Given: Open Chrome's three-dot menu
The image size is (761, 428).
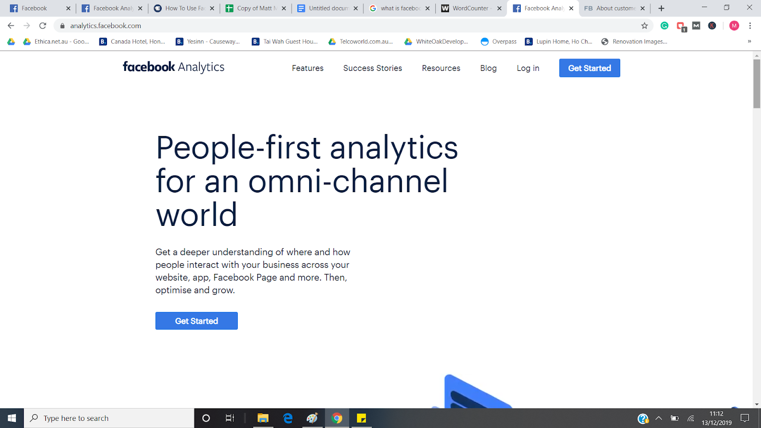Looking at the screenshot, I should [x=750, y=26].
